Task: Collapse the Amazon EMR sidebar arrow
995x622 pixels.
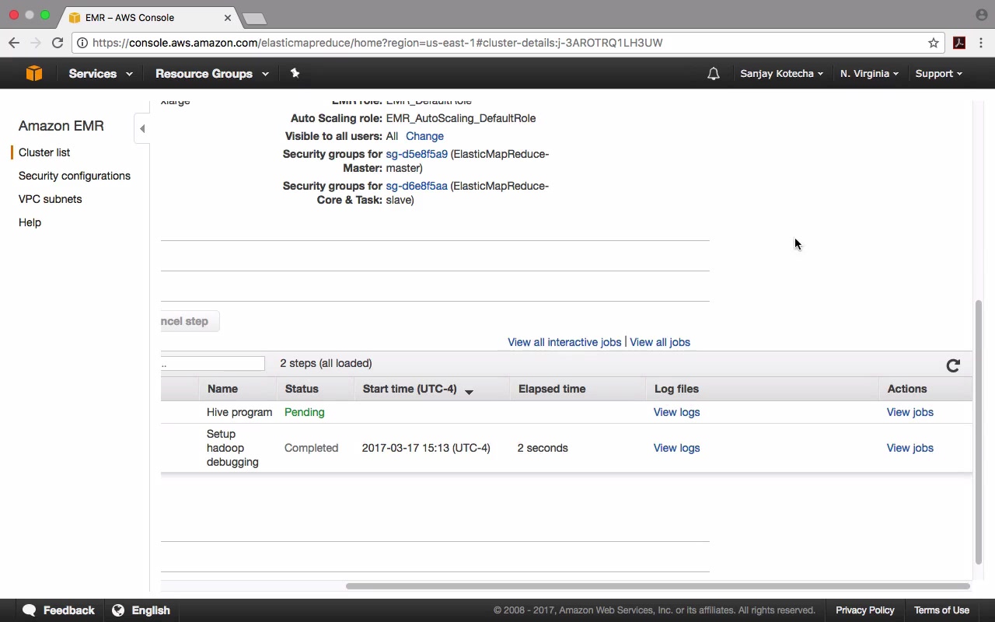Action: point(142,128)
